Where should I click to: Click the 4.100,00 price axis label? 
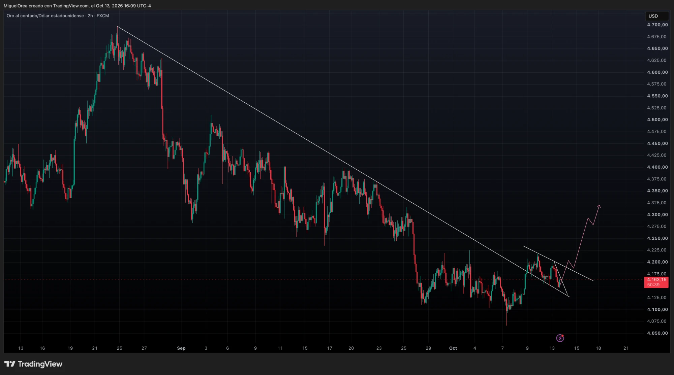coord(657,309)
